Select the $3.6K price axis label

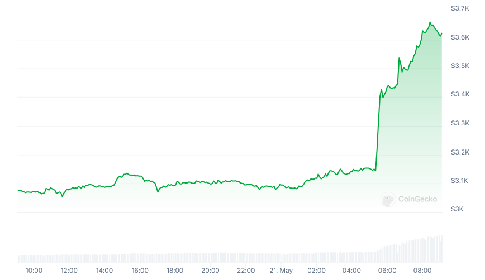coord(459,37)
